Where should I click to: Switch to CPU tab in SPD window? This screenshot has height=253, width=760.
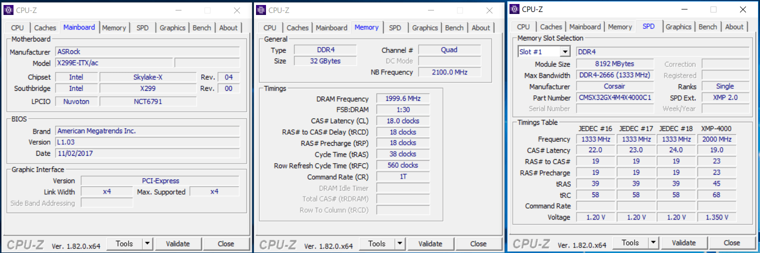tap(523, 27)
